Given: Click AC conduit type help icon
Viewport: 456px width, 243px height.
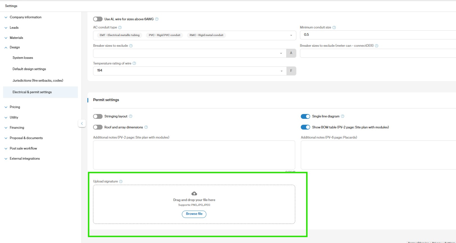Looking at the screenshot, I should tap(120, 27).
